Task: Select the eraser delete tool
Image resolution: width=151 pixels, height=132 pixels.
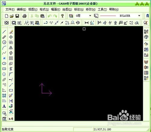Action: (11, 32)
